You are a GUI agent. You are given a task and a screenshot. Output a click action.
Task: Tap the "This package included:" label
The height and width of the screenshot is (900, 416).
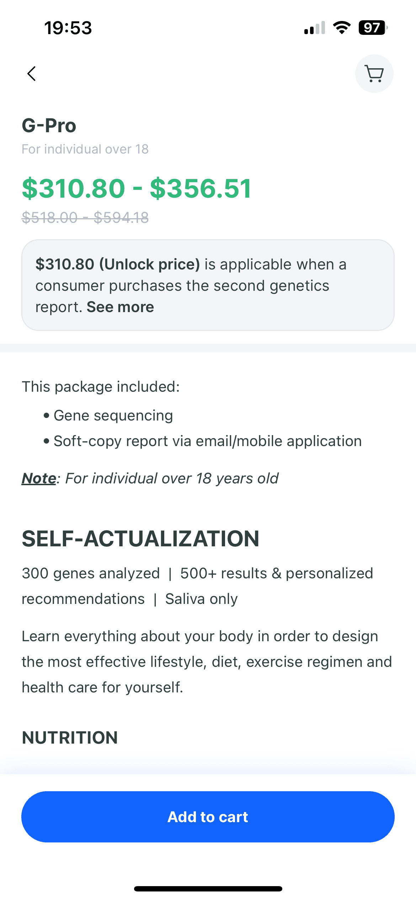pyautogui.click(x=101, y=387)
